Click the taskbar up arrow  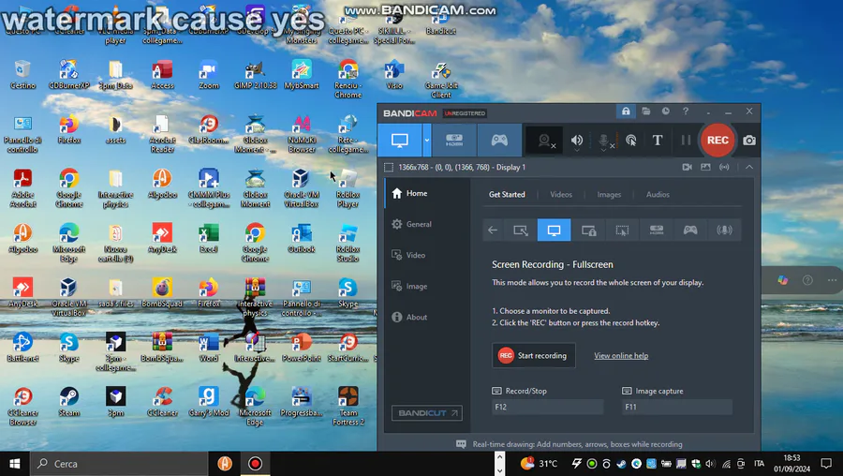(x=499, y=456)
